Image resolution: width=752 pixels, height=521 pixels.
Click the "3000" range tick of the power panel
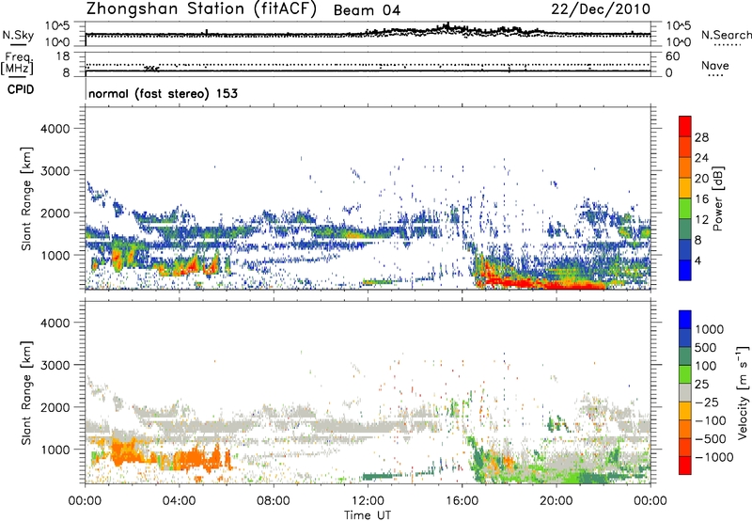55,171
